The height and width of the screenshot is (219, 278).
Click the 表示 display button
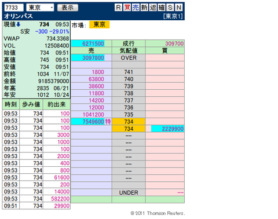[x=68, y=8]
